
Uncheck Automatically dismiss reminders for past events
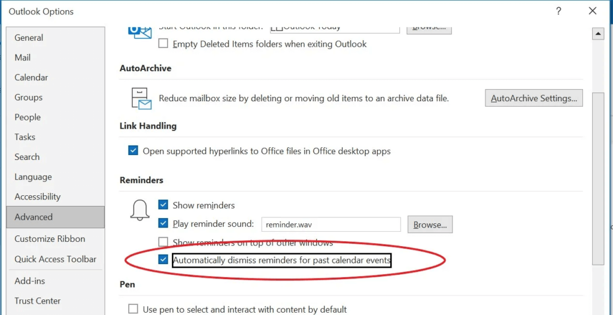(163, 260)
